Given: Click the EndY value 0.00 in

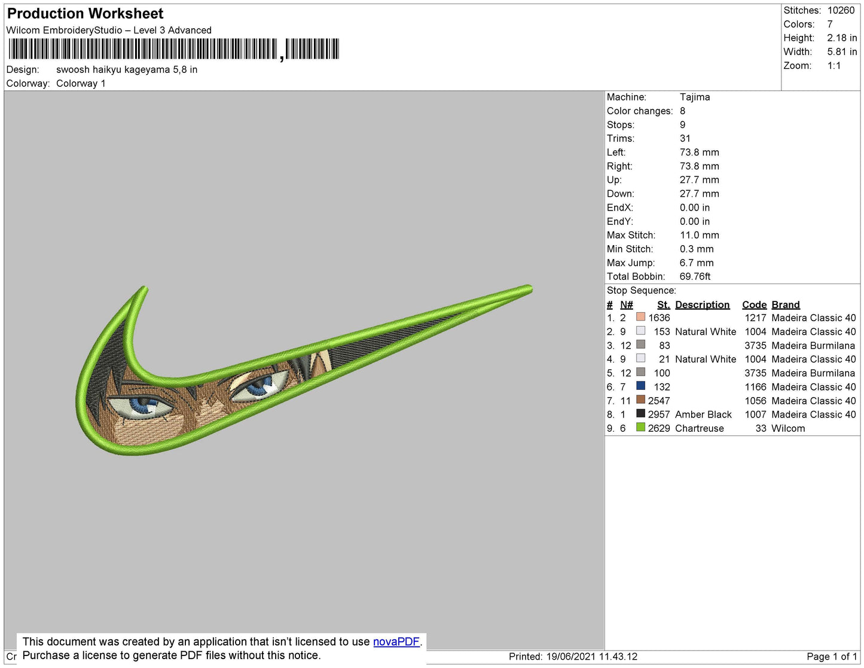Looking at the screenshot, I should coord(695,221).
